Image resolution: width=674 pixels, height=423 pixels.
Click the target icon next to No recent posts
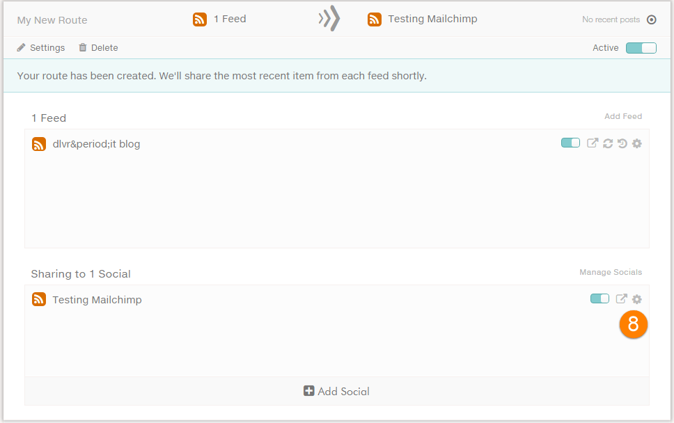click(x=652, y=19)
